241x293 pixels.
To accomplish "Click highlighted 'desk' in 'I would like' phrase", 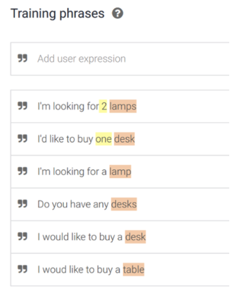I will coord(136,237).
